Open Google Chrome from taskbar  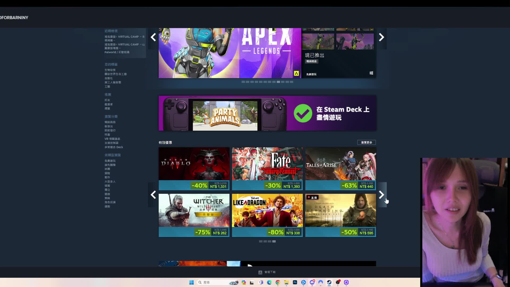click(x=278, y=282)
